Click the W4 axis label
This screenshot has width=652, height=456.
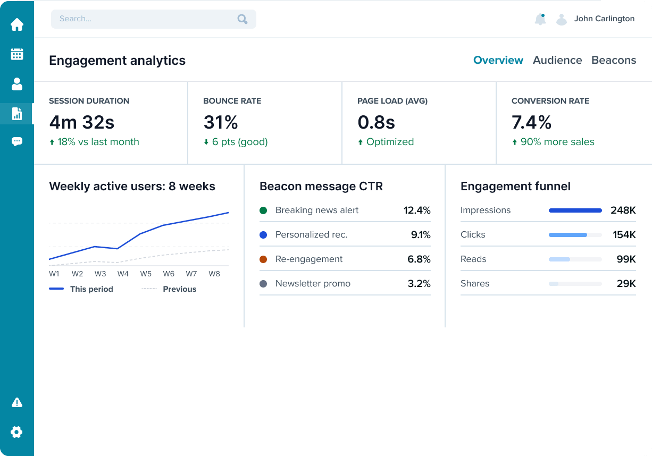[x=123, y=274]
